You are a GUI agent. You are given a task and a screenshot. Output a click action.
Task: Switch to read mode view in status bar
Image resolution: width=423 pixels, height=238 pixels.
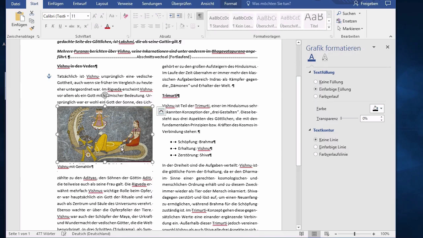[x=301, y=234]
